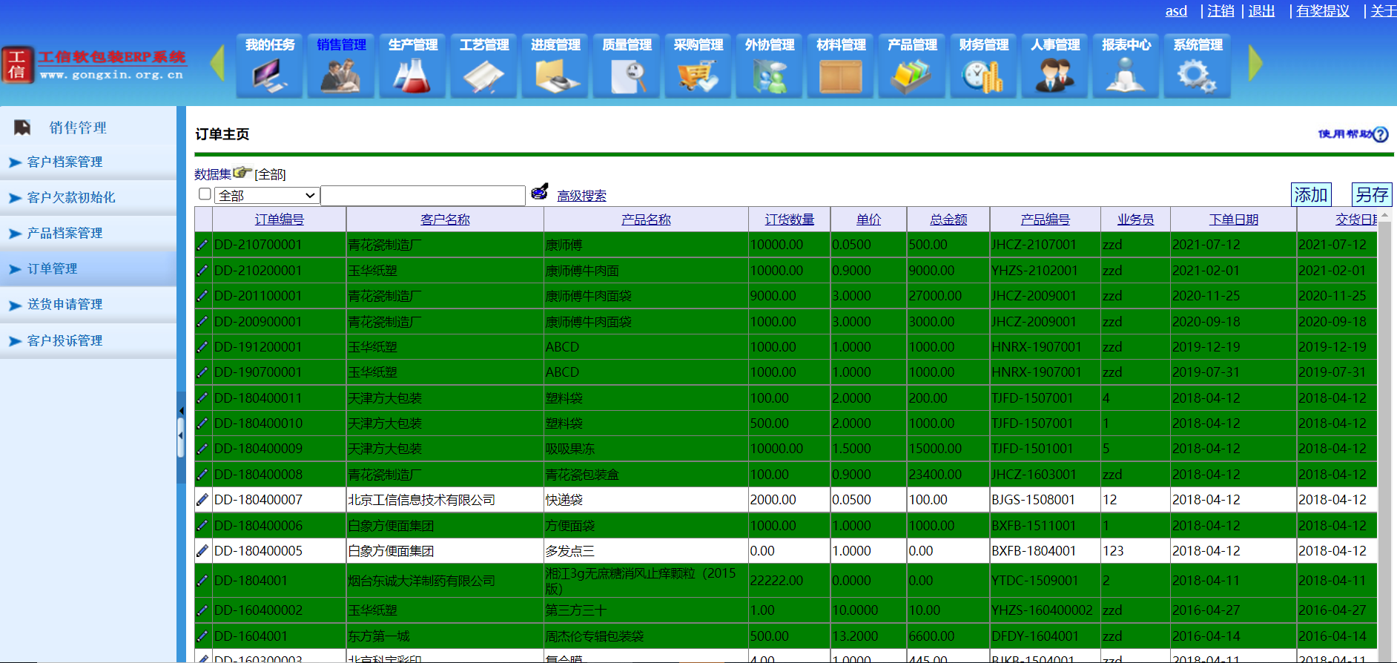Open the 产品管理 module icon

(x=912, y=66)
